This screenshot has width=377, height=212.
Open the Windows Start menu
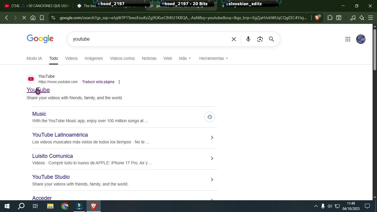point(7,206)
